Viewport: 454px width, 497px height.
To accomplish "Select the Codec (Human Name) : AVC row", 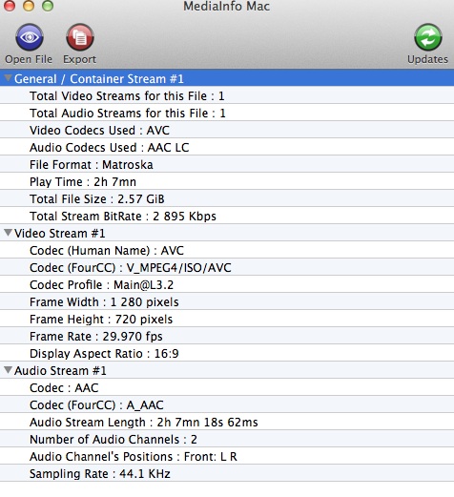I will click(227, 250).
